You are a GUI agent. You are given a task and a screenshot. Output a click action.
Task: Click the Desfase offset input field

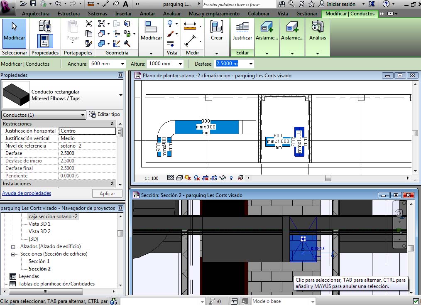click(230, 64)
